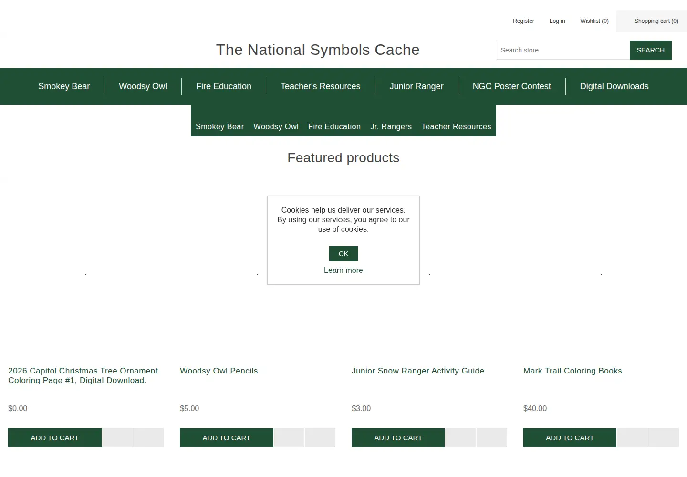
Task: Open Junior Ranger menu item
Action: tap(416, 86)
